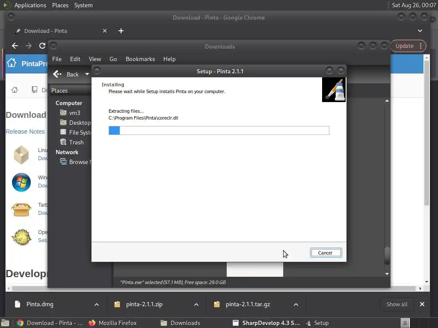Click Chrome page vertical scrollbar

[426, 133]
